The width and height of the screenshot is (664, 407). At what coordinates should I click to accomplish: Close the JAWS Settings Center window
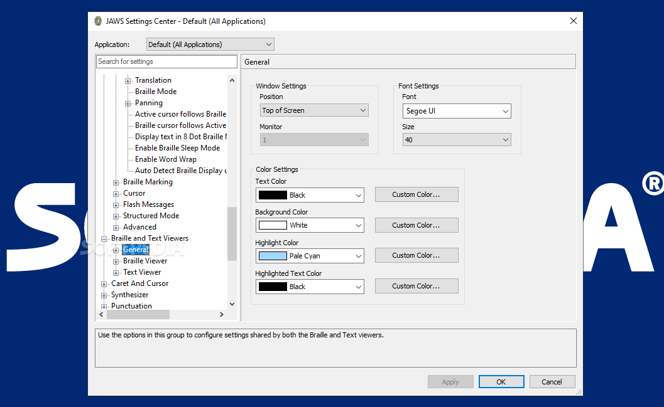(x=574, y=21)
